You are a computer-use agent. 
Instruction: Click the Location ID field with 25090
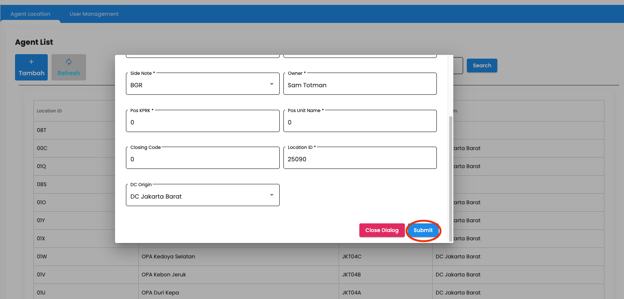click(359, 159)
